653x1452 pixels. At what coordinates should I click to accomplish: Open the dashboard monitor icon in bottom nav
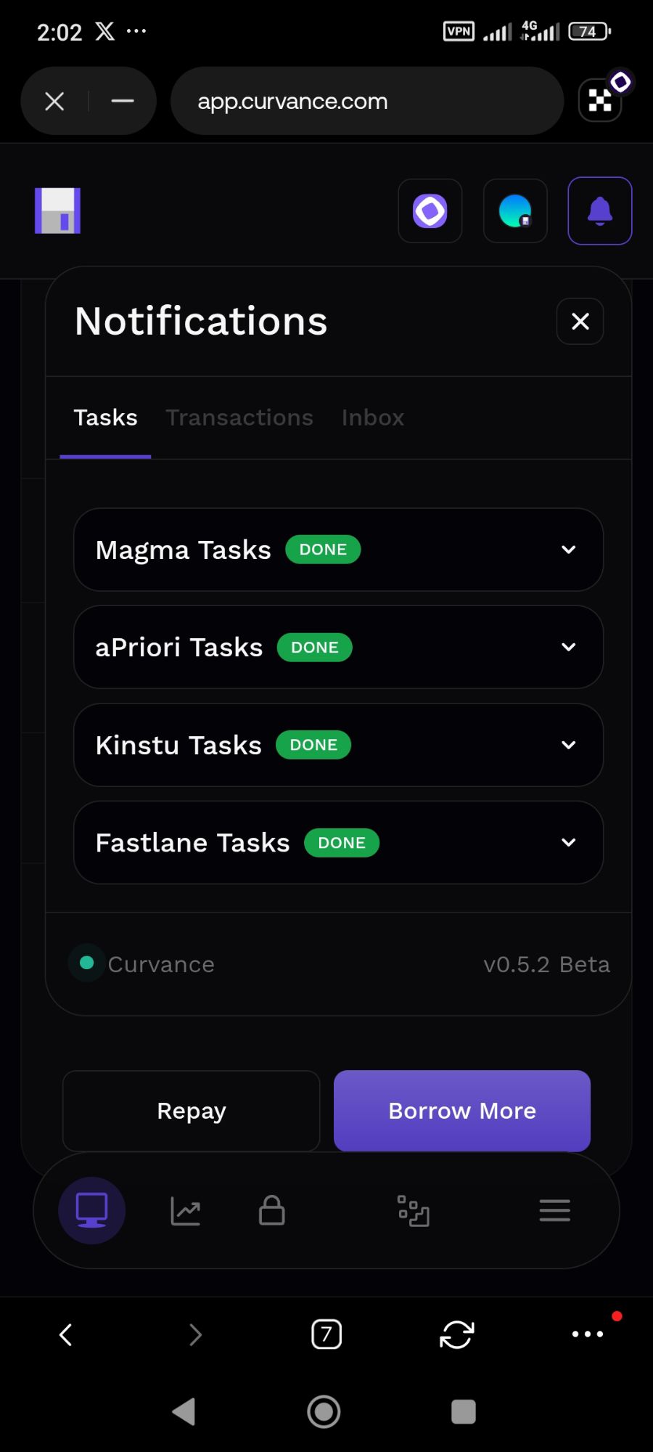click(x=91, y=1210)
